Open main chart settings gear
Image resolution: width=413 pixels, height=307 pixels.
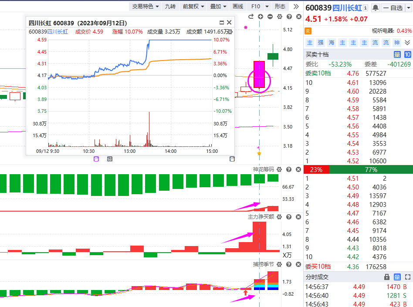(279, 17)
